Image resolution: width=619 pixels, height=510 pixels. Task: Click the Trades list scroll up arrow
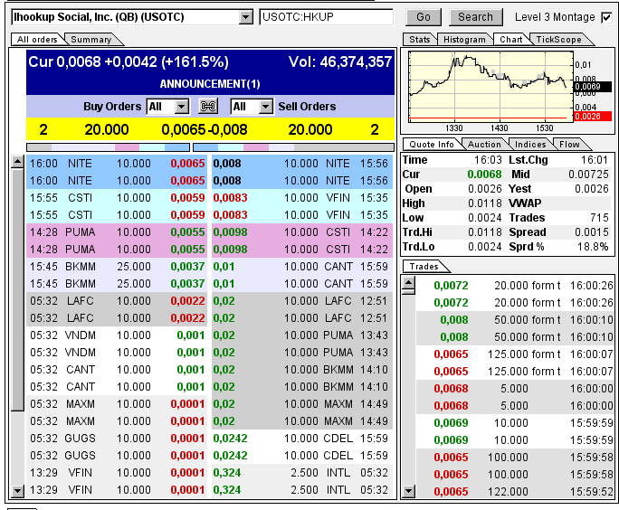click(408, 284)
